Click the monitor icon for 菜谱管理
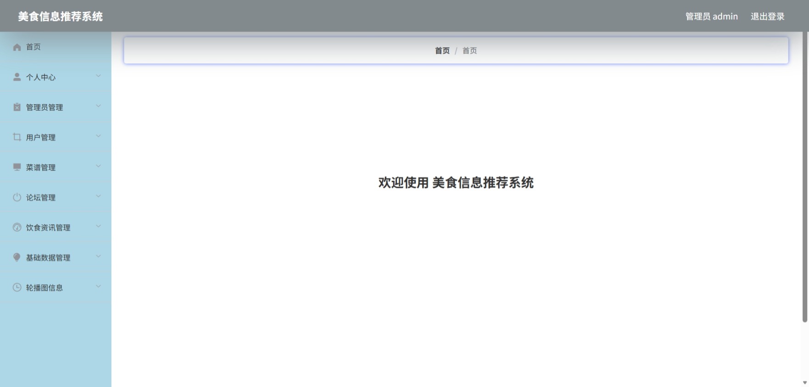 click(x=17, y=167)
